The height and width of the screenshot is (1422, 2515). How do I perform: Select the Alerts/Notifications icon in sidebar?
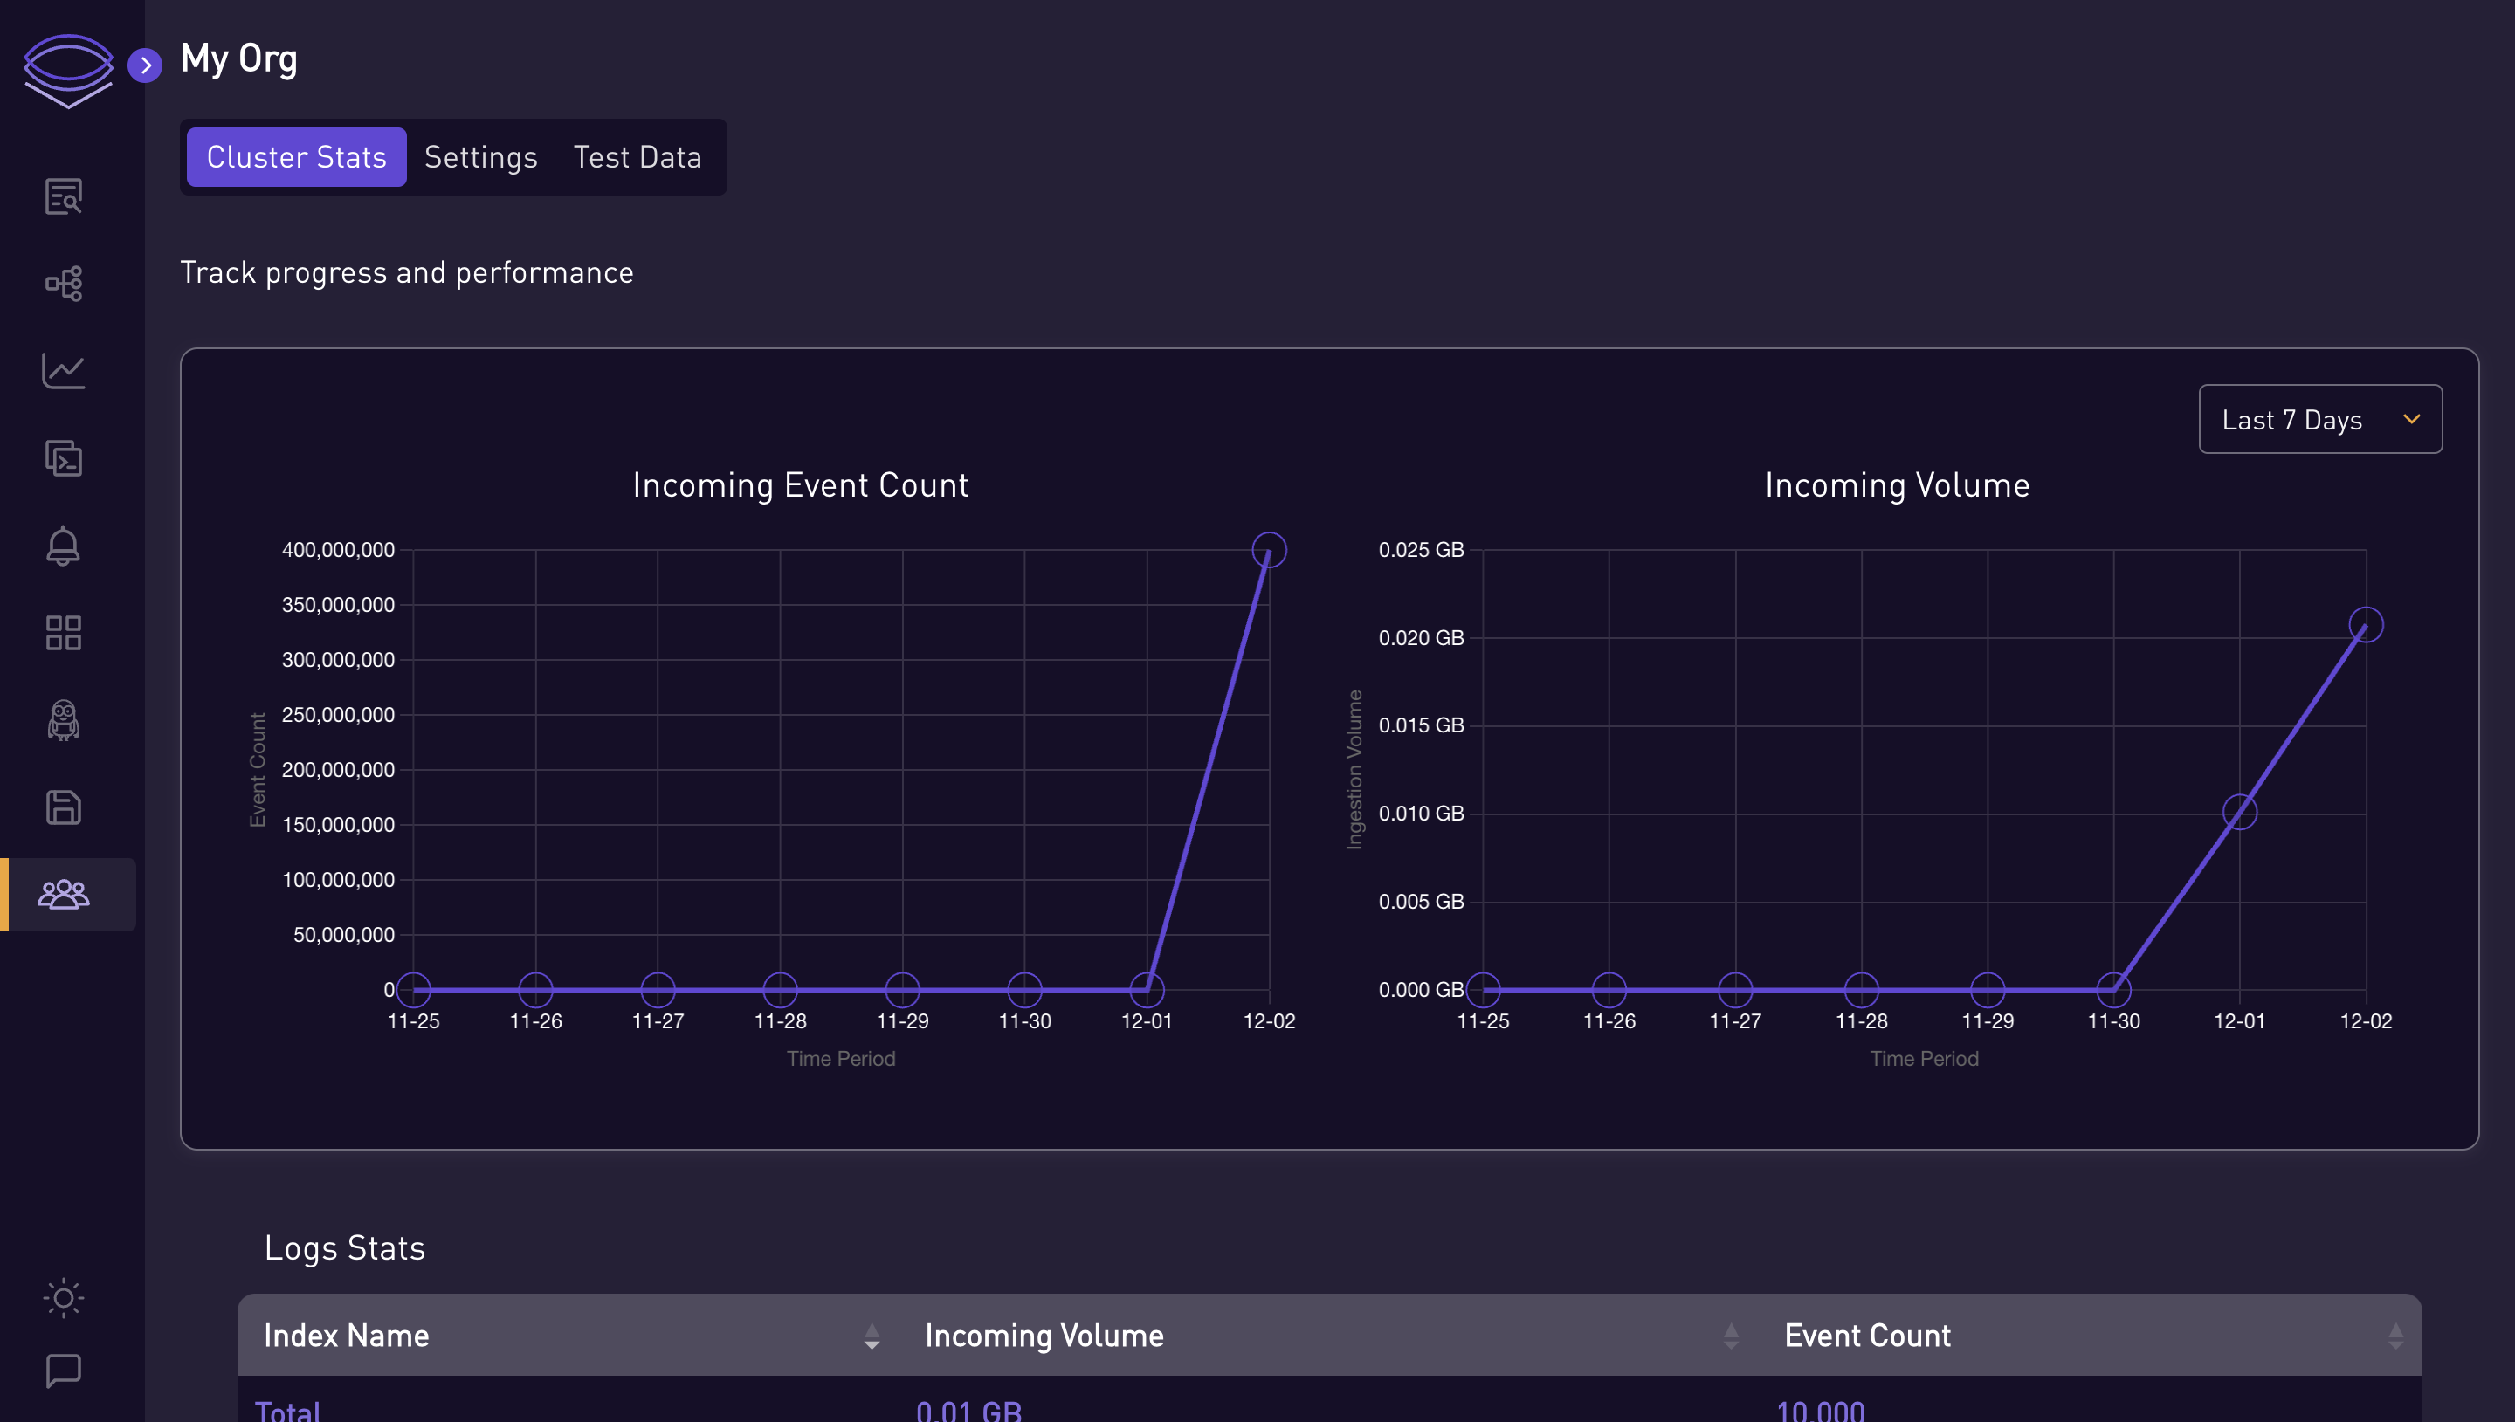(62, 546)
